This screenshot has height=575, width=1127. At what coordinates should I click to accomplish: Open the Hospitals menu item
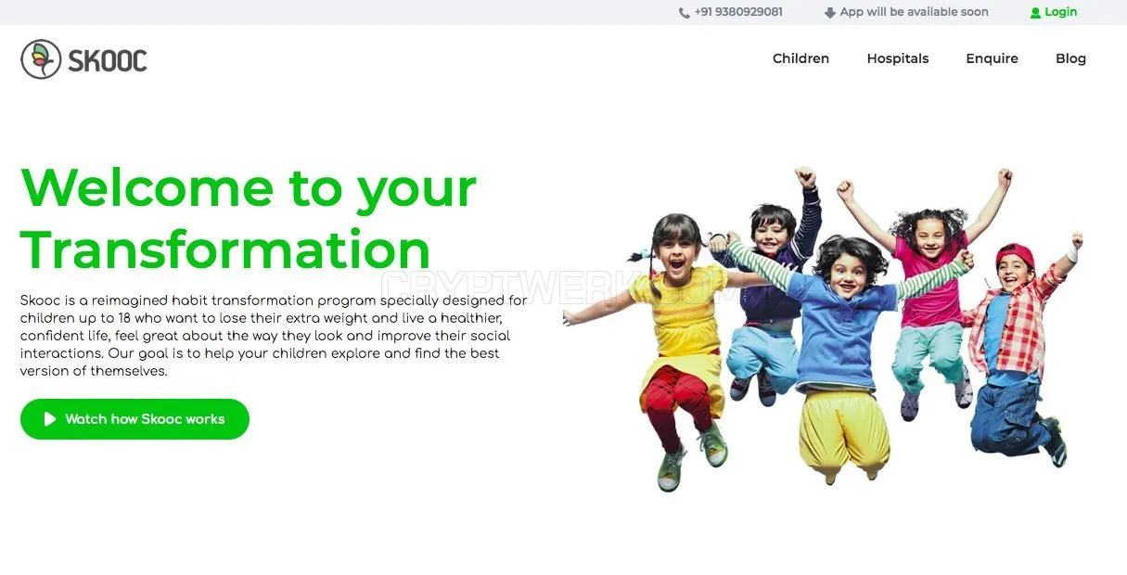(898, 58)
